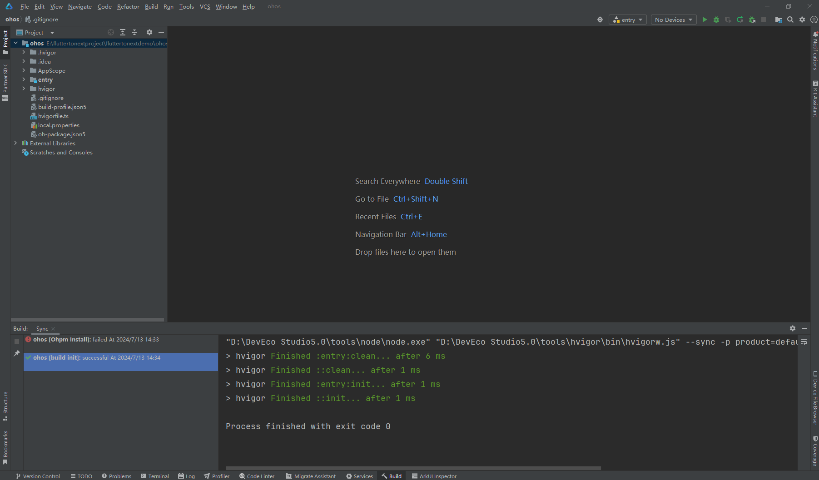Expand the .hvigor folder
The image size is (819, 480).
24,52
